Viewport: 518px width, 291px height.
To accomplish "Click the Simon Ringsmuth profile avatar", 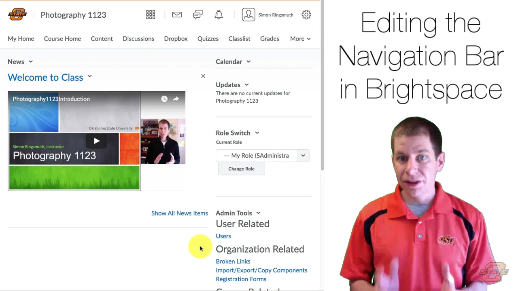I will (x=248, y=15).
